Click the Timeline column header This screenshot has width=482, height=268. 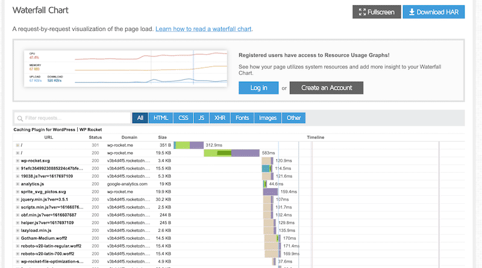pos(315,138)
